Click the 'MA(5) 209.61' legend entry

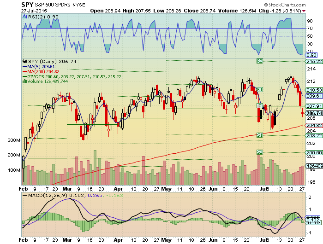(39, 67)
